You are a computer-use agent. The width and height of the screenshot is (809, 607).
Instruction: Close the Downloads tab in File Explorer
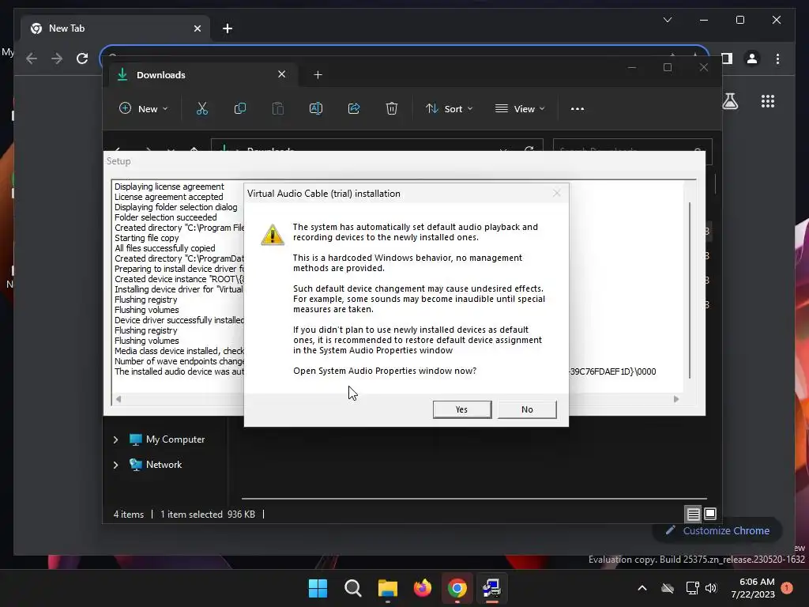click(x=282, y=74)
